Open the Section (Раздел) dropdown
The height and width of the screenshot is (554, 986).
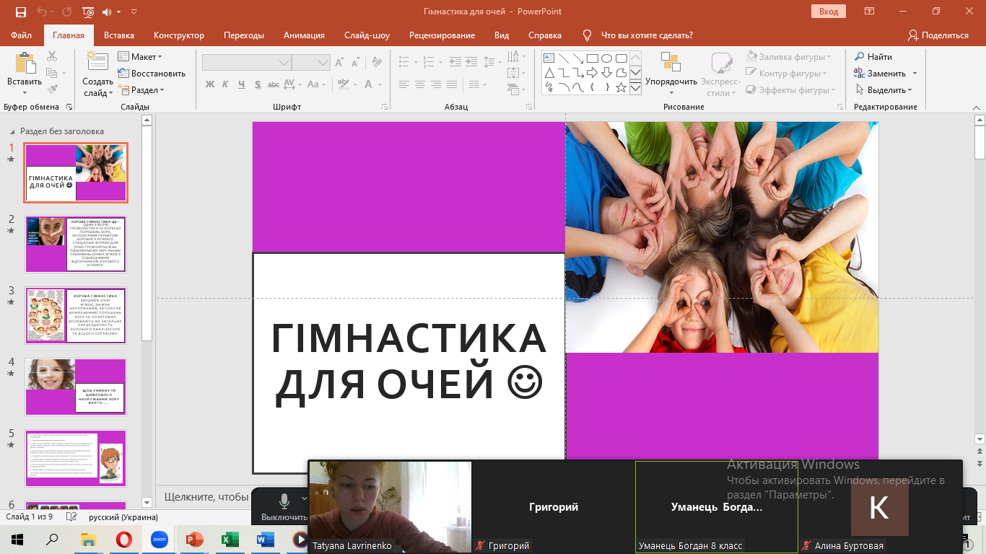coord(144,90)
